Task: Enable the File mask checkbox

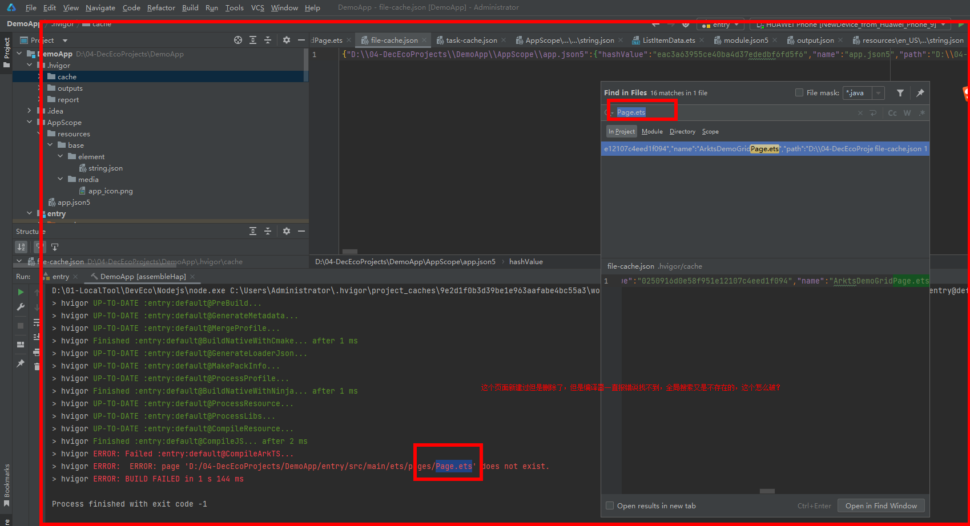Action: 799,92
